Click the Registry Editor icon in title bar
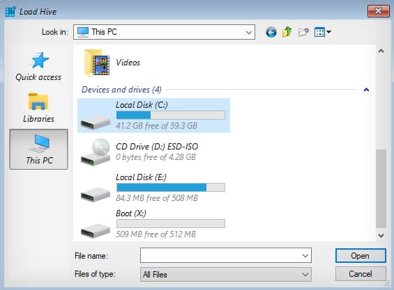 click(10, 11)
